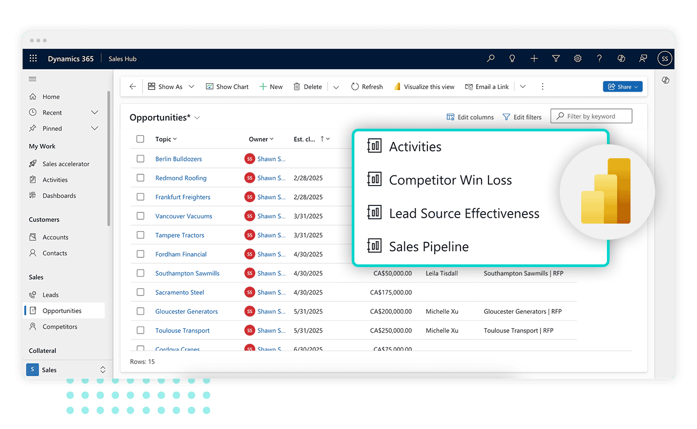This screenshot has height=429, width=697.
Task: Select all rows with header checkbox
Action: tap(140, 139)
